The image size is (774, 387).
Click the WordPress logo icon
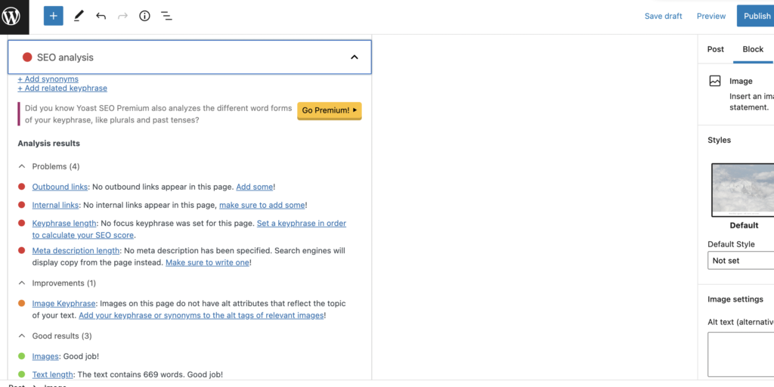[12, 16]
